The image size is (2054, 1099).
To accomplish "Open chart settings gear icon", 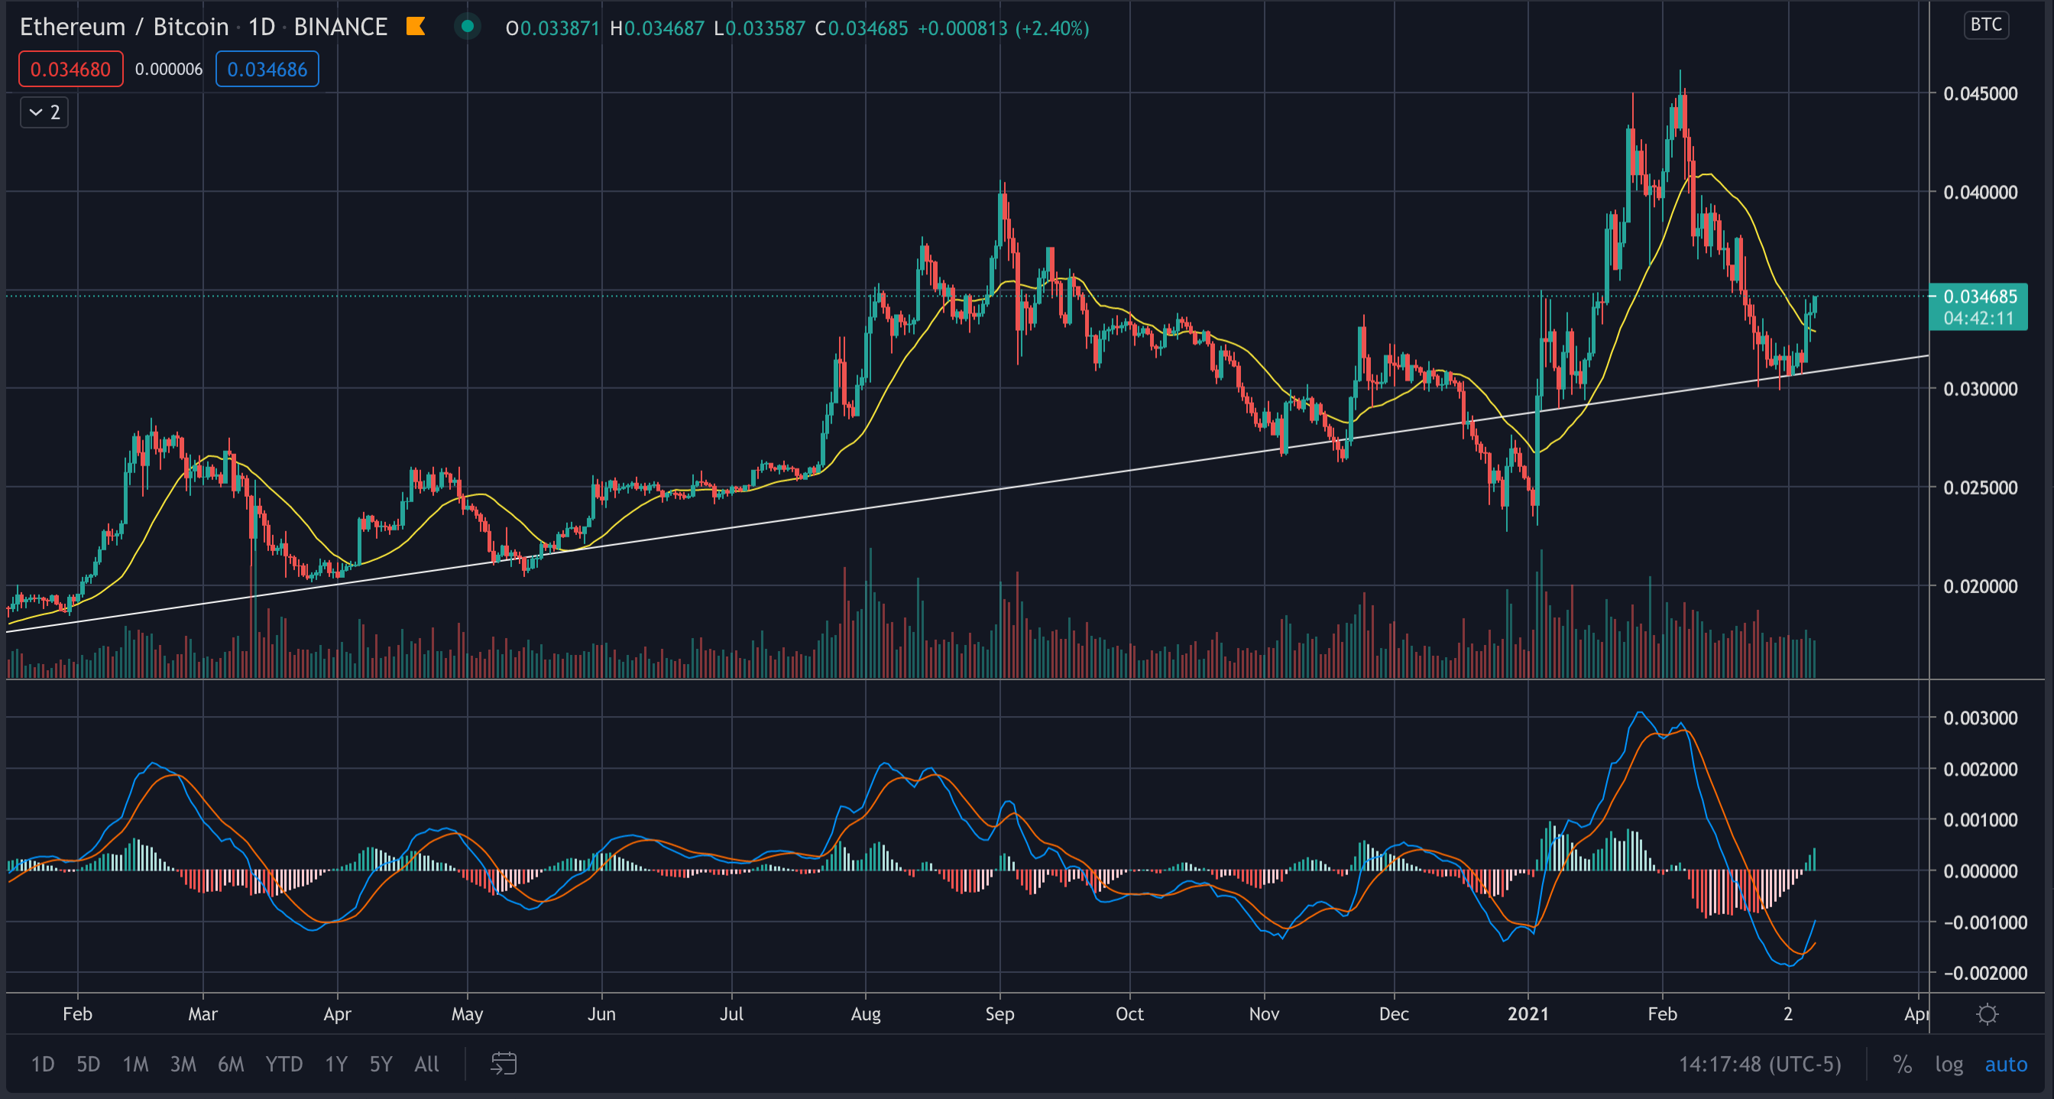I will pos(1987,1013).
